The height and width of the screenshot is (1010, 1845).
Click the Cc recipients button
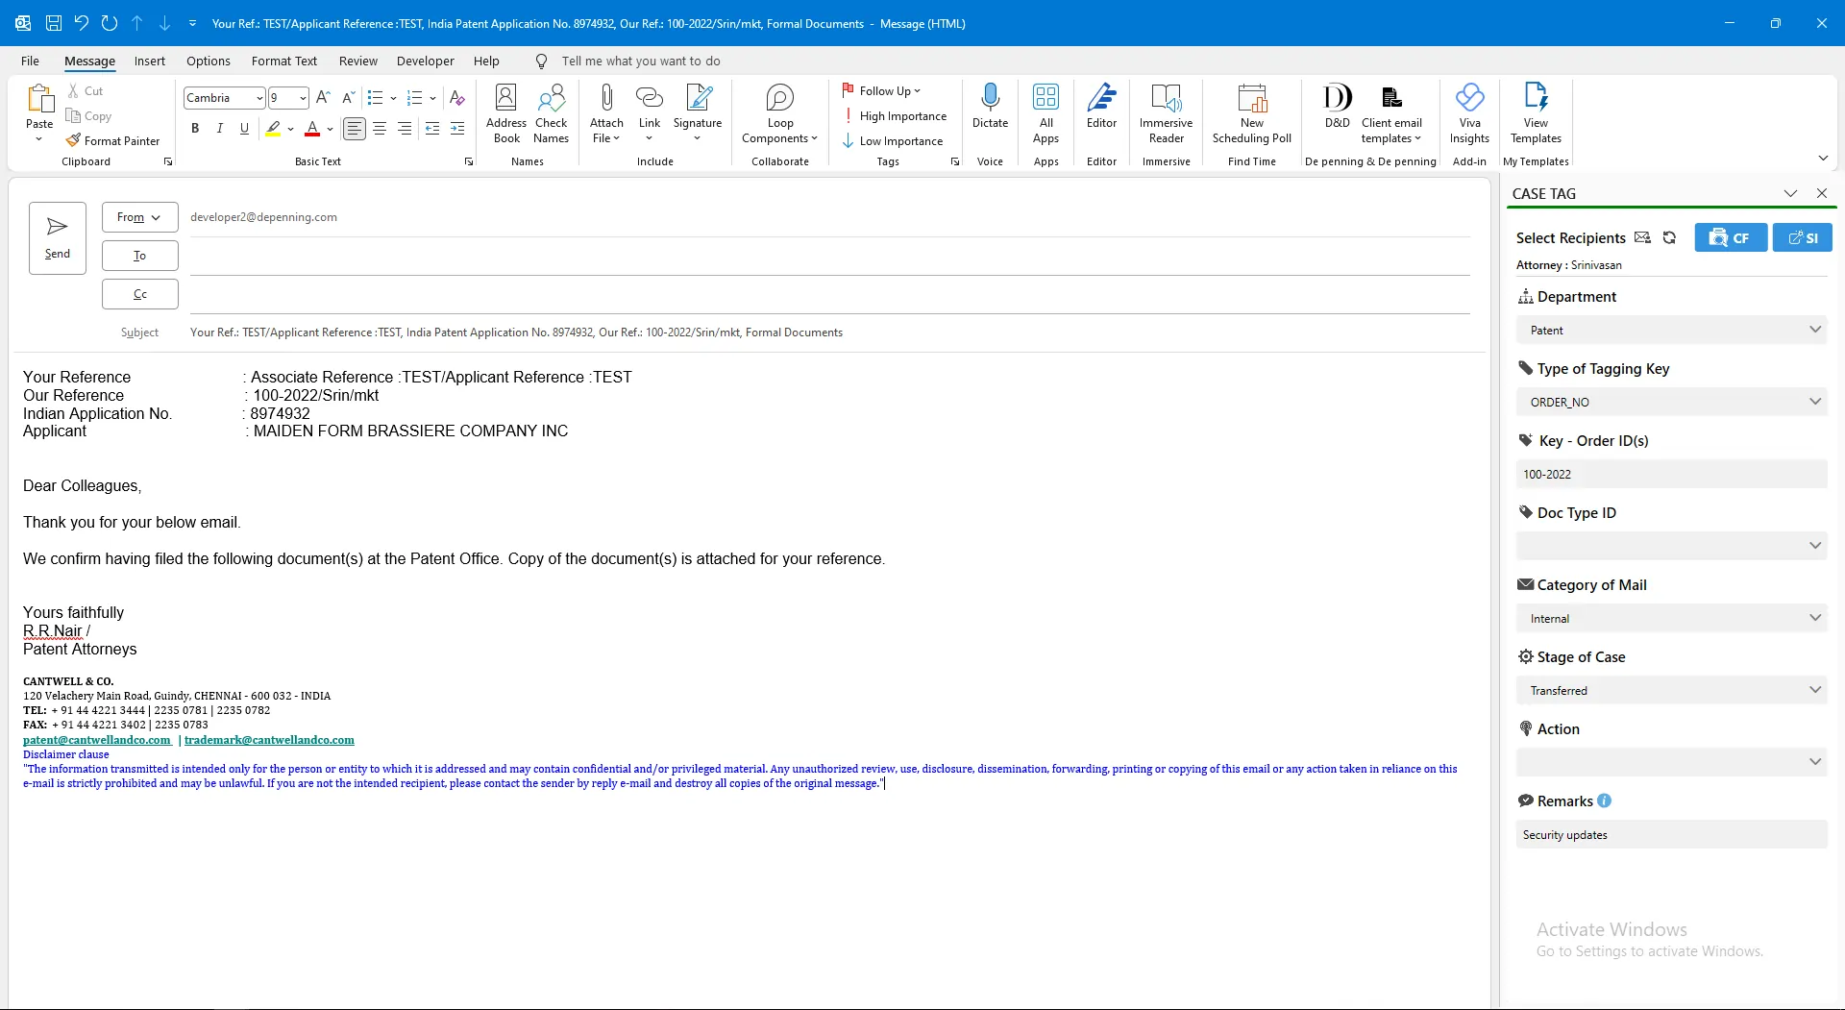[140, 294]
